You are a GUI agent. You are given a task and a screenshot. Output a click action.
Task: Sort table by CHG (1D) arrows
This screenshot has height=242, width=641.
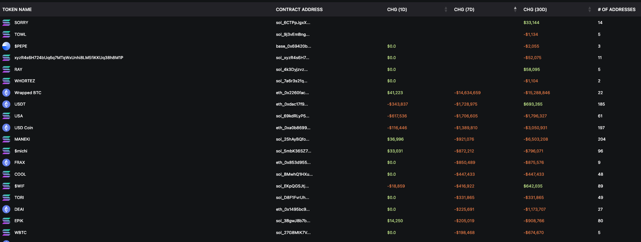[446, 10]
